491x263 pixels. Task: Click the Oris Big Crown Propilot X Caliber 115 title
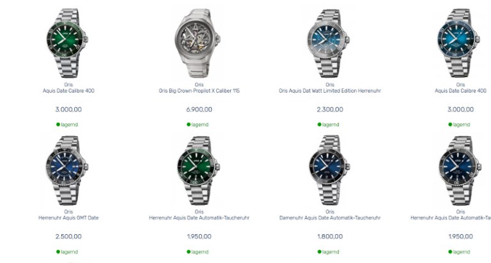pos(199,91)
